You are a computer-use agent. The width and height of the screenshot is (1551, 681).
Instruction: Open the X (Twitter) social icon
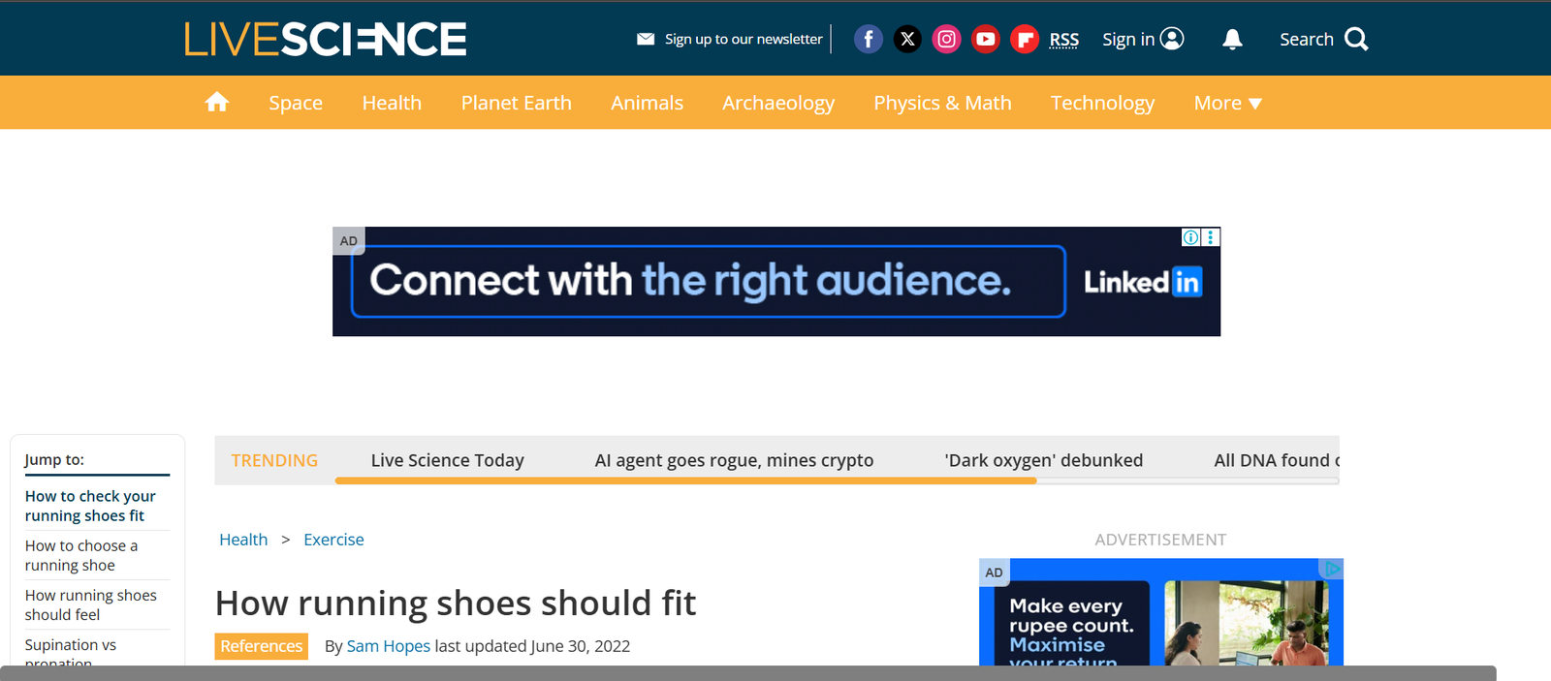[907, 40]
